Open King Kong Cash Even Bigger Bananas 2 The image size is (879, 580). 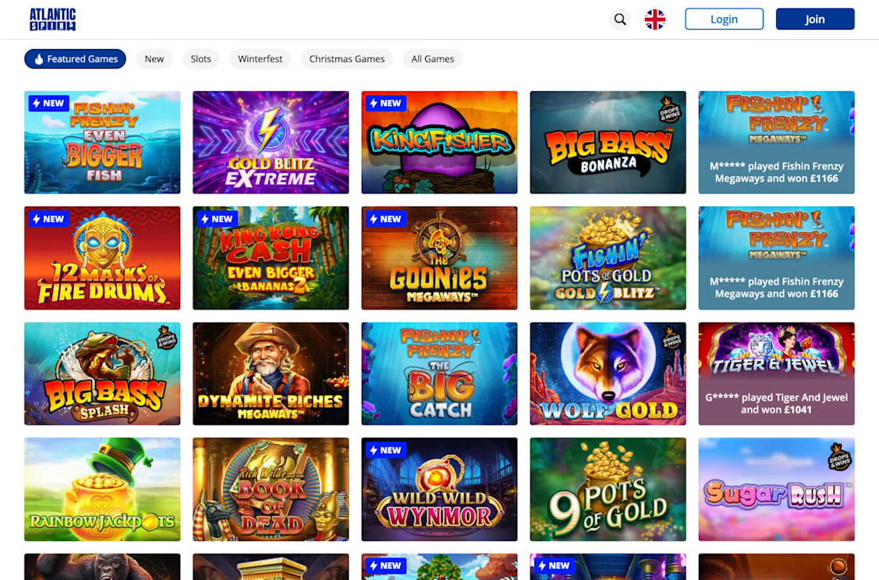(x=271, y=258)
